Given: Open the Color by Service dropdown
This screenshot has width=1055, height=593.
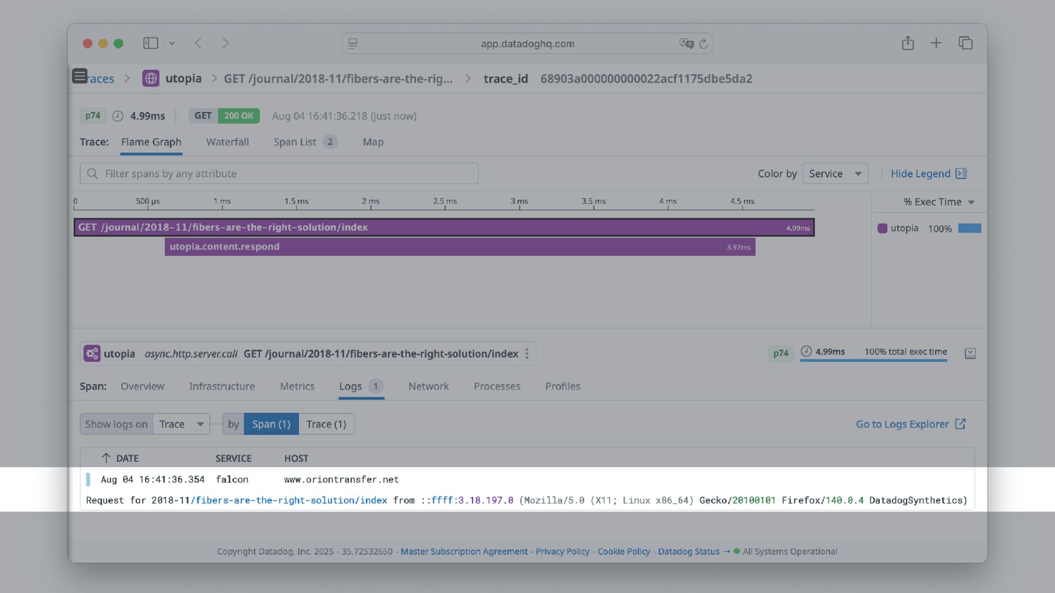Looking at the screenshot, I should 835,174.
